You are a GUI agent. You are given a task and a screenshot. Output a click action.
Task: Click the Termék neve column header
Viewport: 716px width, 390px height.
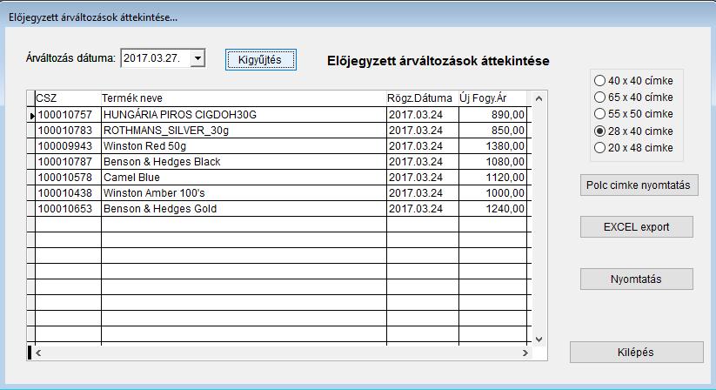tap(244, 98)
